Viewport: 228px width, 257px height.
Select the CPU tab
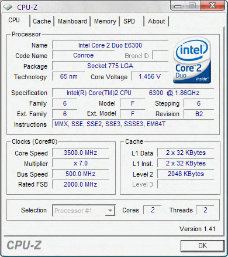coord(14,21)
